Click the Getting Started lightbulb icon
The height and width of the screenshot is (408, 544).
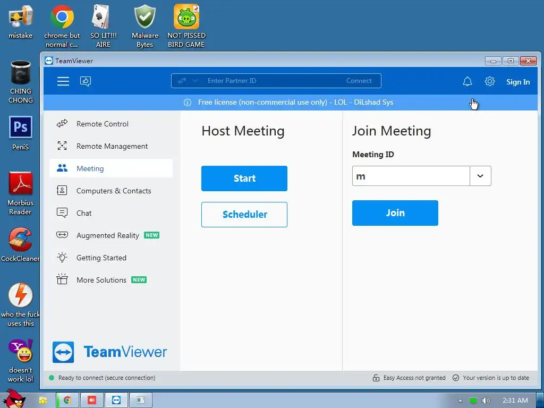tap(62, 257)
